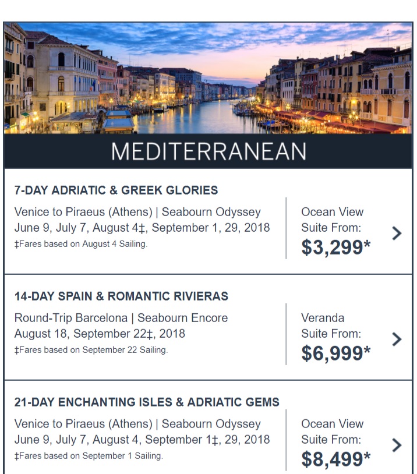The height and width of the screenshot is (474, 417).
Task: Click the $8,499 Ocean View Suite price
Action: tap(335, 459)
